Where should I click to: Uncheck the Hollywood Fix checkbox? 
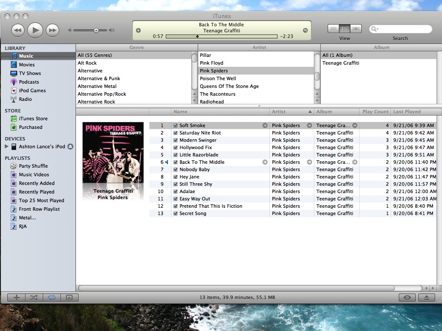(x=175, y=147)
